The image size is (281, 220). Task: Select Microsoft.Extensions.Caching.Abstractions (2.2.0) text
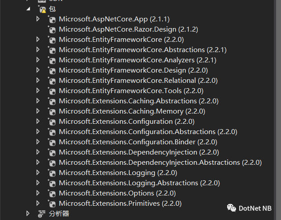138,101
